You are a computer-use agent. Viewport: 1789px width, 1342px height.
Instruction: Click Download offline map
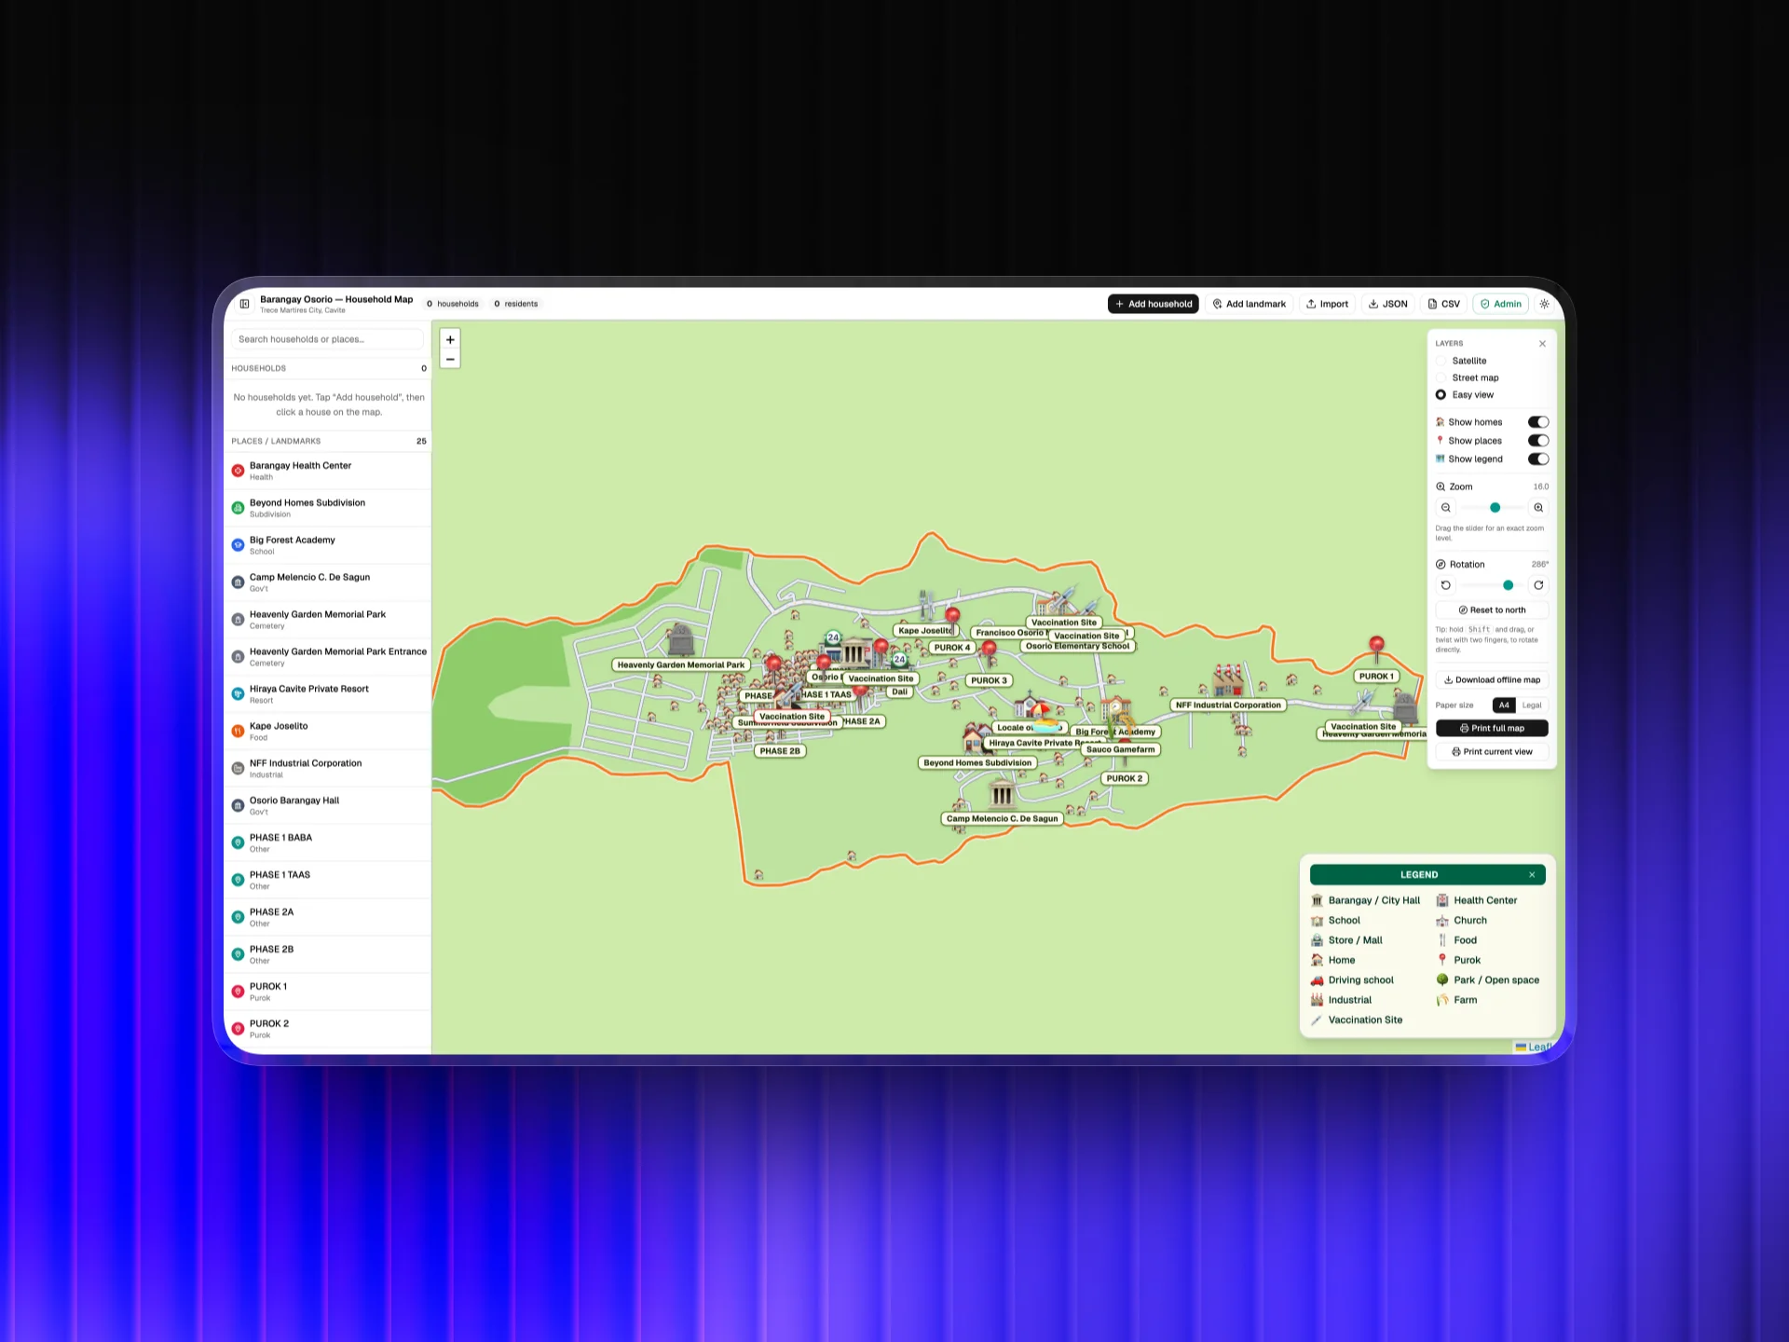(x=1493, y=680)
